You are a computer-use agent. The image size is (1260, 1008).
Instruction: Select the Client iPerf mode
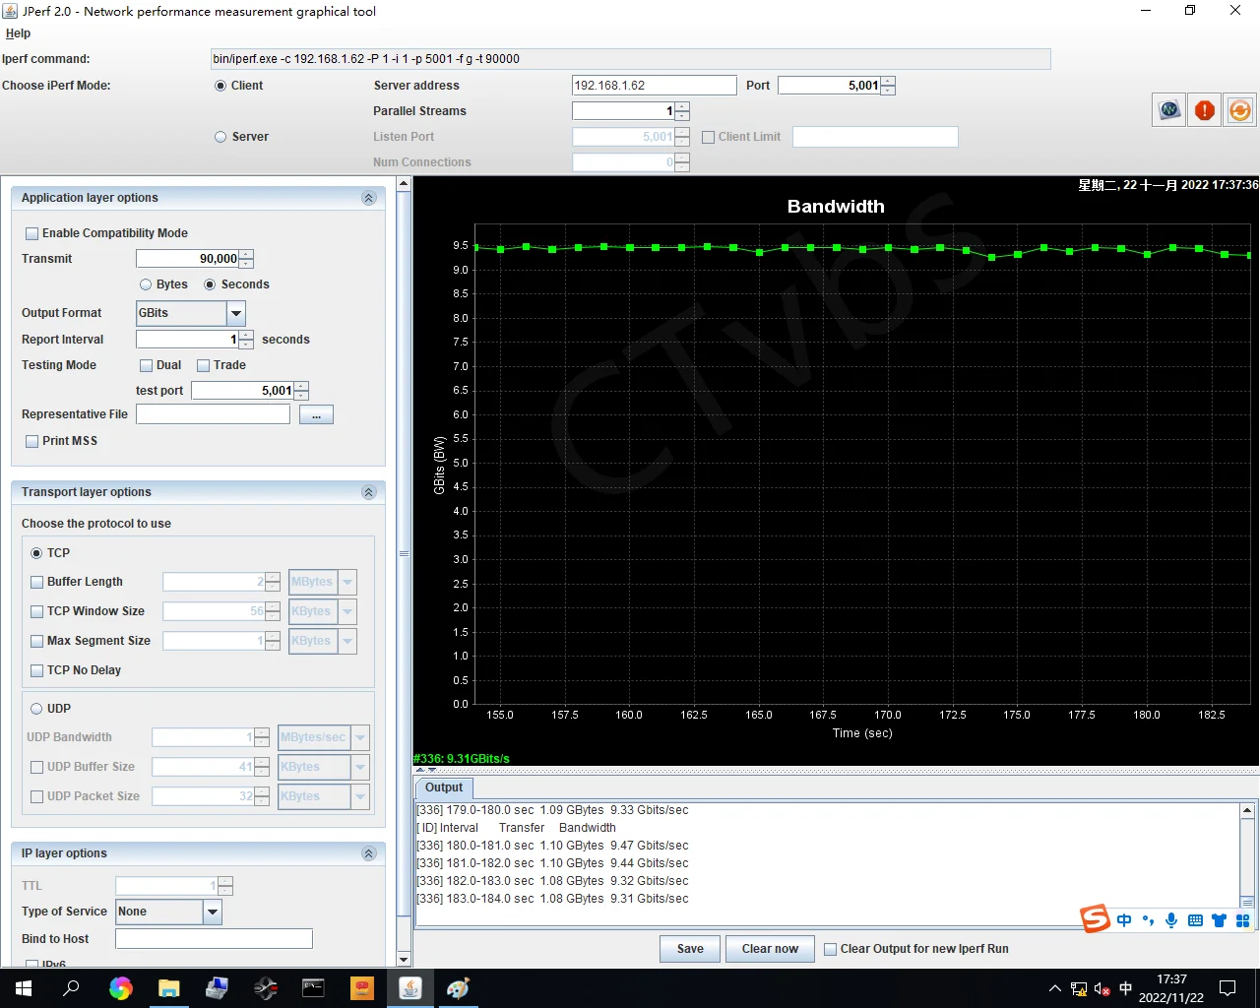220,86
